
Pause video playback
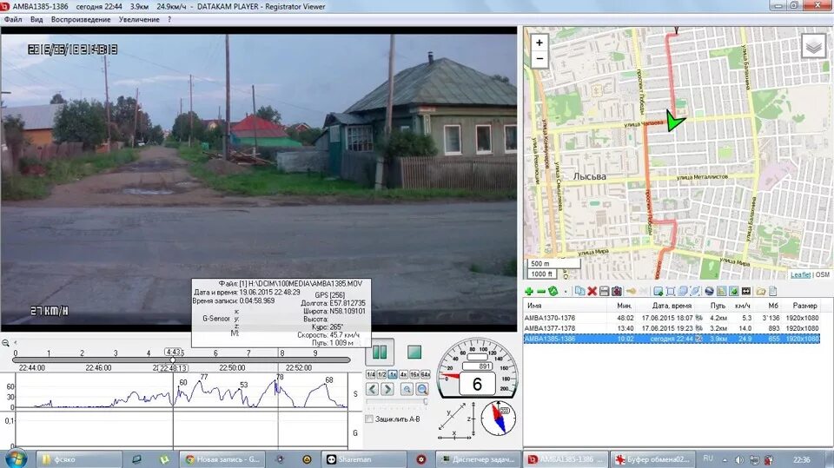380,352
